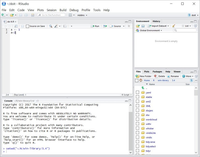200x157 pixels.
Task: Toggle the select-all checkbox in Files path bar
Action: 137,81
